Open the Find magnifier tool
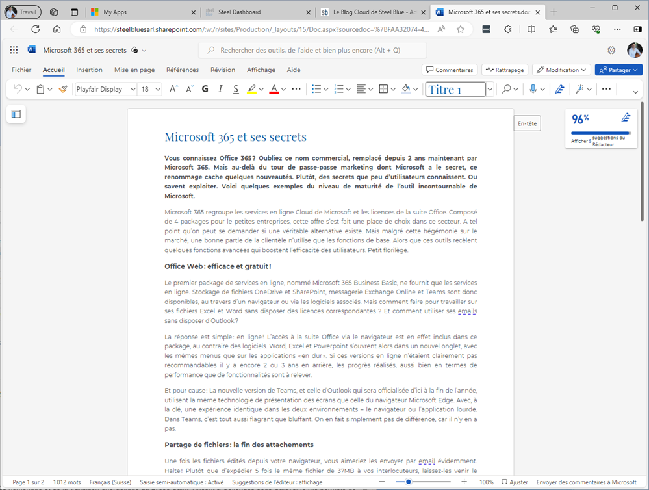Viewport: 649px width, 490px height. point(506,89)
